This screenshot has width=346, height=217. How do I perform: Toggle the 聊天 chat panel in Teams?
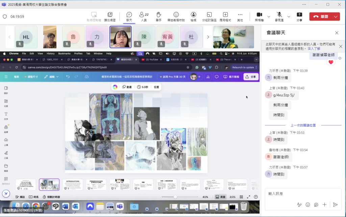pyautogui.click(x=129, y=17)
